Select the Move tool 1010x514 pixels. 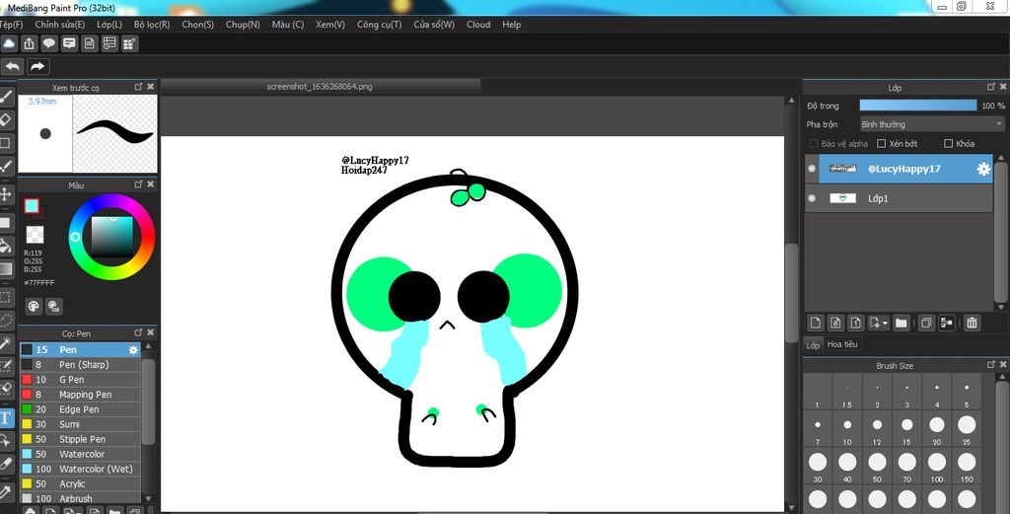[x=6, y=194]
